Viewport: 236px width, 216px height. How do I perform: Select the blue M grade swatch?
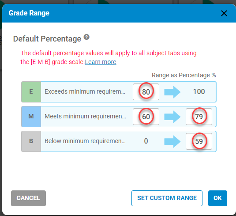(x=31, y=117)
